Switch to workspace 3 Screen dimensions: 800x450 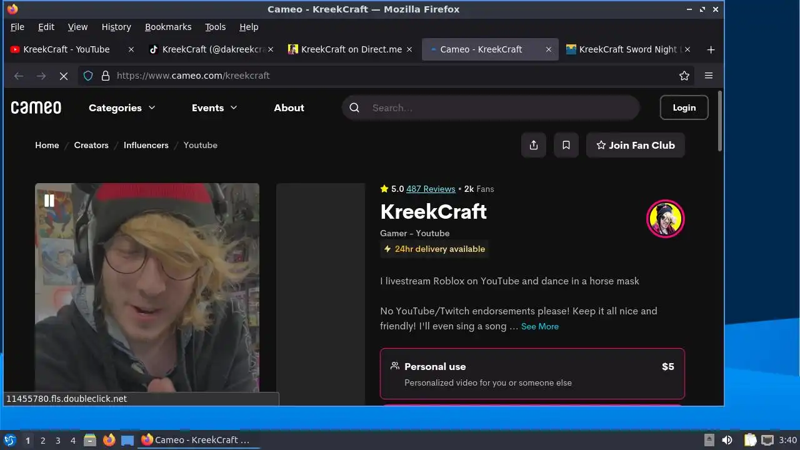(57, 440)
